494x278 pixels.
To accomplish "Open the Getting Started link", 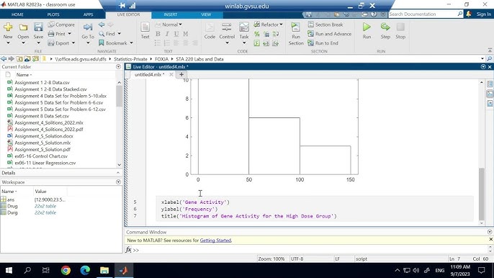I will [x=215, y=240].
